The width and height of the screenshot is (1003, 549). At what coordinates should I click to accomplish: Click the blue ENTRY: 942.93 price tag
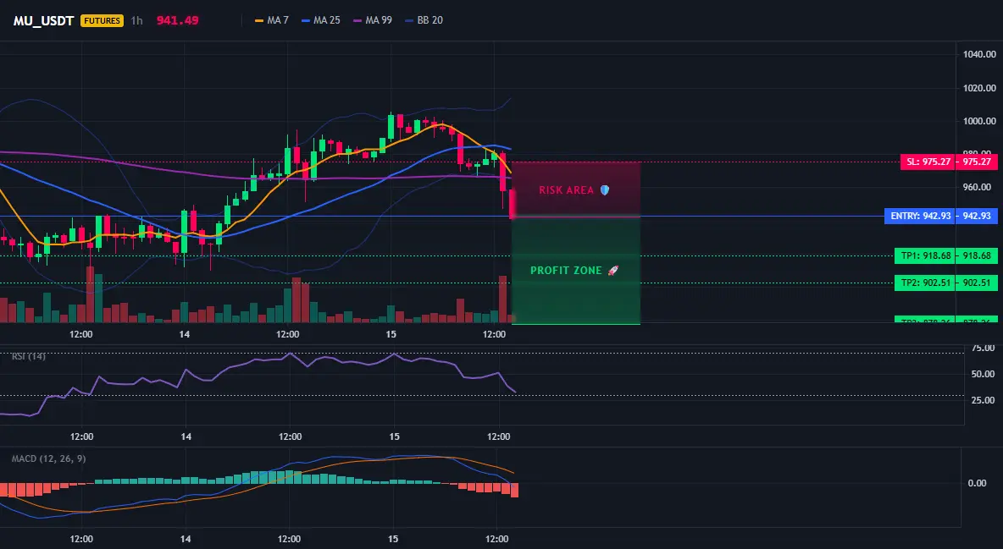(x=940, y=216)
